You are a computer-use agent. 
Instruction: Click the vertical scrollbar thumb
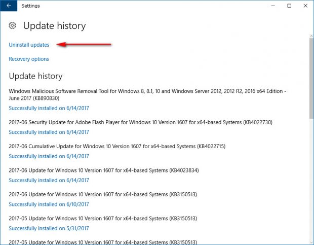(x=311, y=78)
